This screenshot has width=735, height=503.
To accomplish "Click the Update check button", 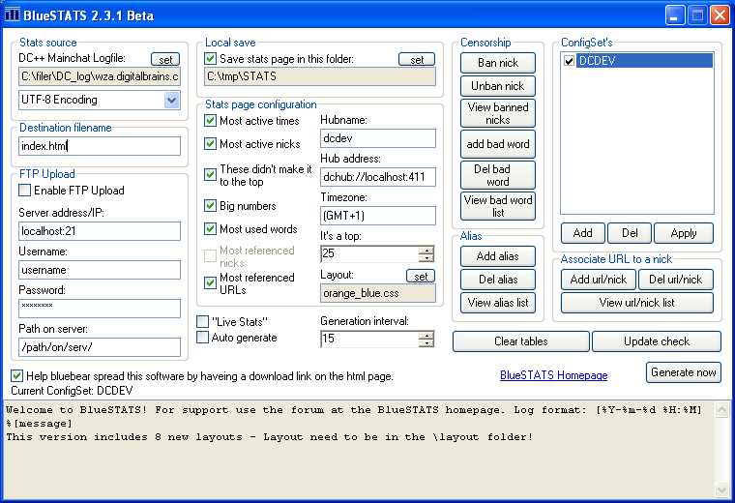I will [657, 341].
